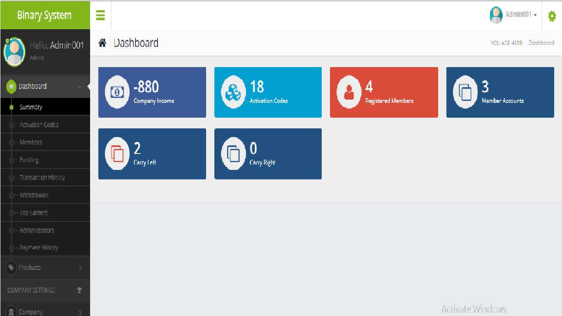
Task: Click the Carry Left red icon
Action: coord(117,154)
